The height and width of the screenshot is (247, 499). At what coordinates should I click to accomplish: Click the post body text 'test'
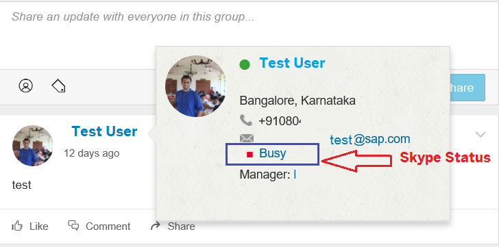point(22,185)
